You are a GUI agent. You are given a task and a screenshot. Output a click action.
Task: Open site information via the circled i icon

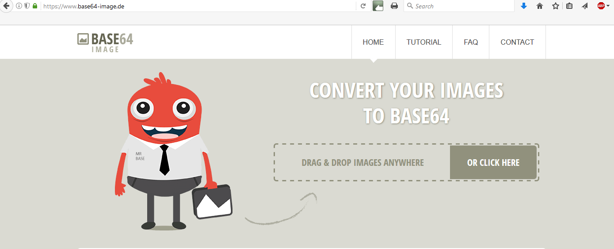[x=19, y=6]
